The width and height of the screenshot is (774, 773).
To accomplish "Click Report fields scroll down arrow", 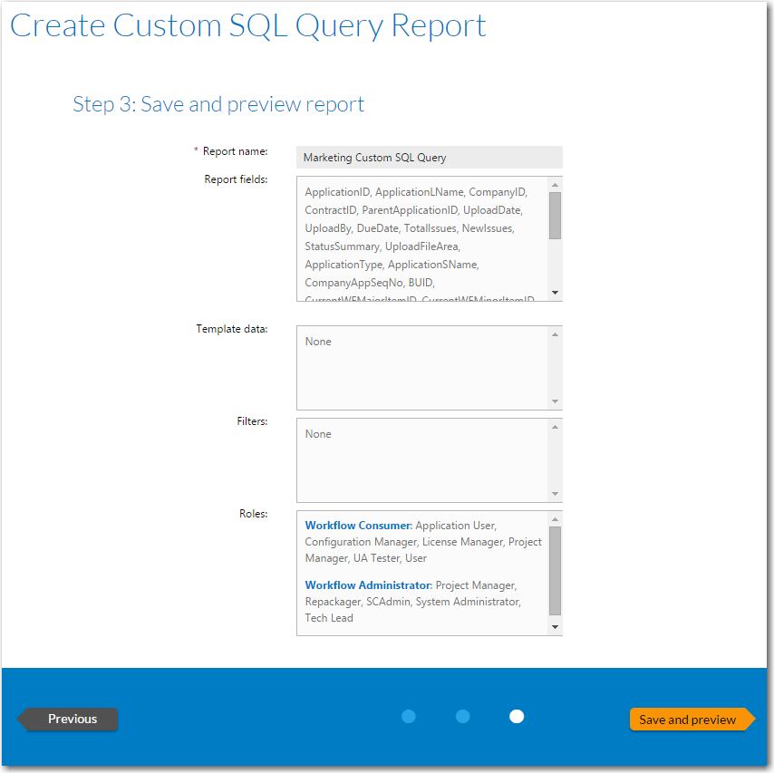I will [556, 293].
